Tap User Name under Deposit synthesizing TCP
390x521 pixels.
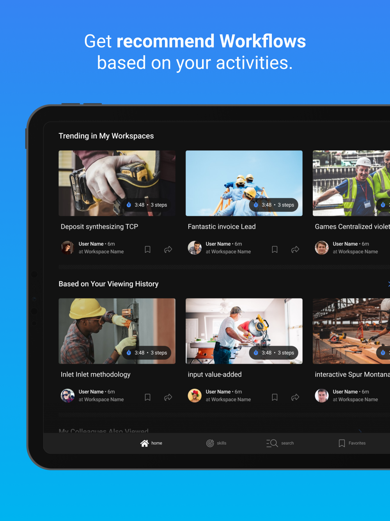tap(91, 244)
